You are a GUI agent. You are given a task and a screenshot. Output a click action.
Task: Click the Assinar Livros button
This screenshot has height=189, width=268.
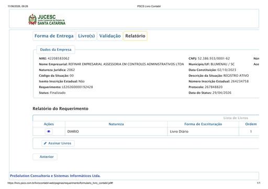click(58, 143)
